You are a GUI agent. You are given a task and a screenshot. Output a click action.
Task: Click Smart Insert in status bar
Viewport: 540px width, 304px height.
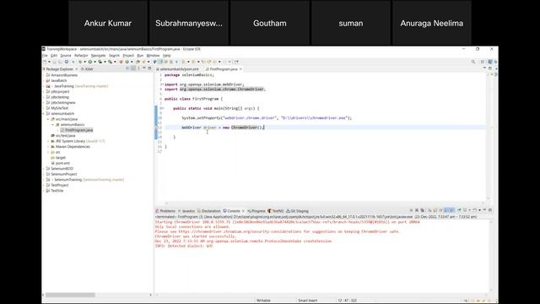(x=307, y=301)
